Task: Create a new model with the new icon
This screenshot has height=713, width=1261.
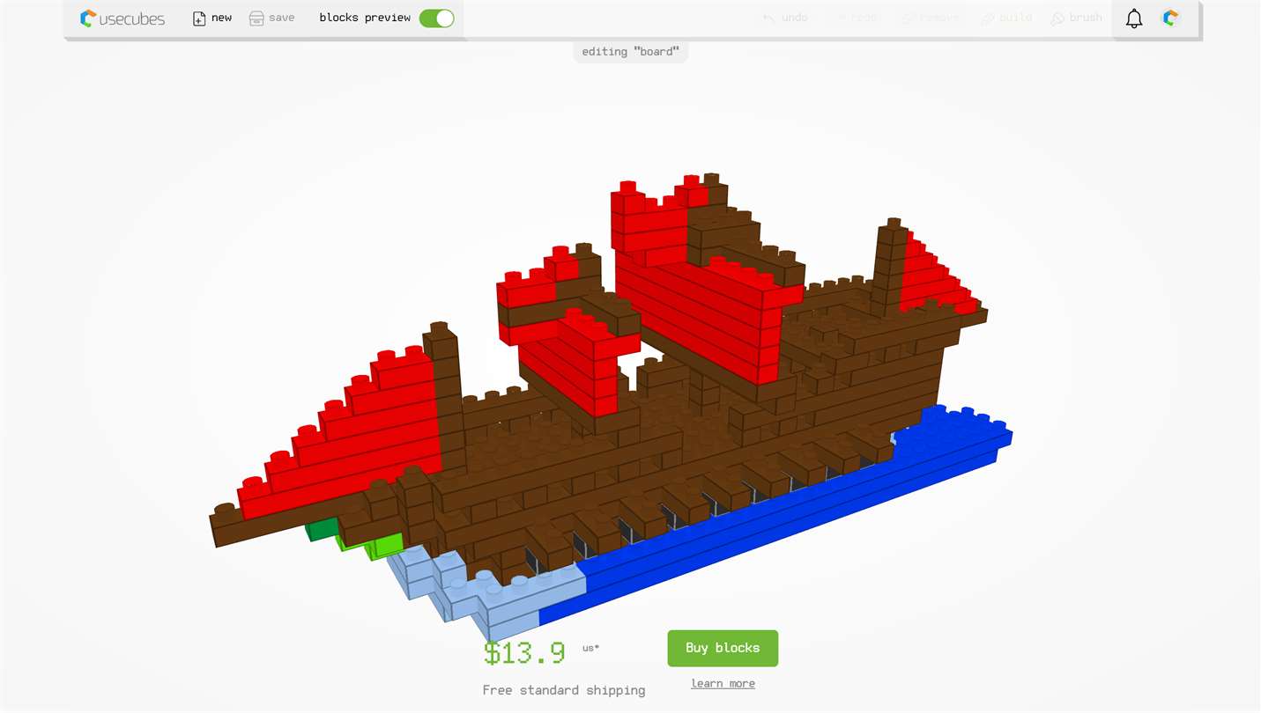Action: click(x=199, y=18)
